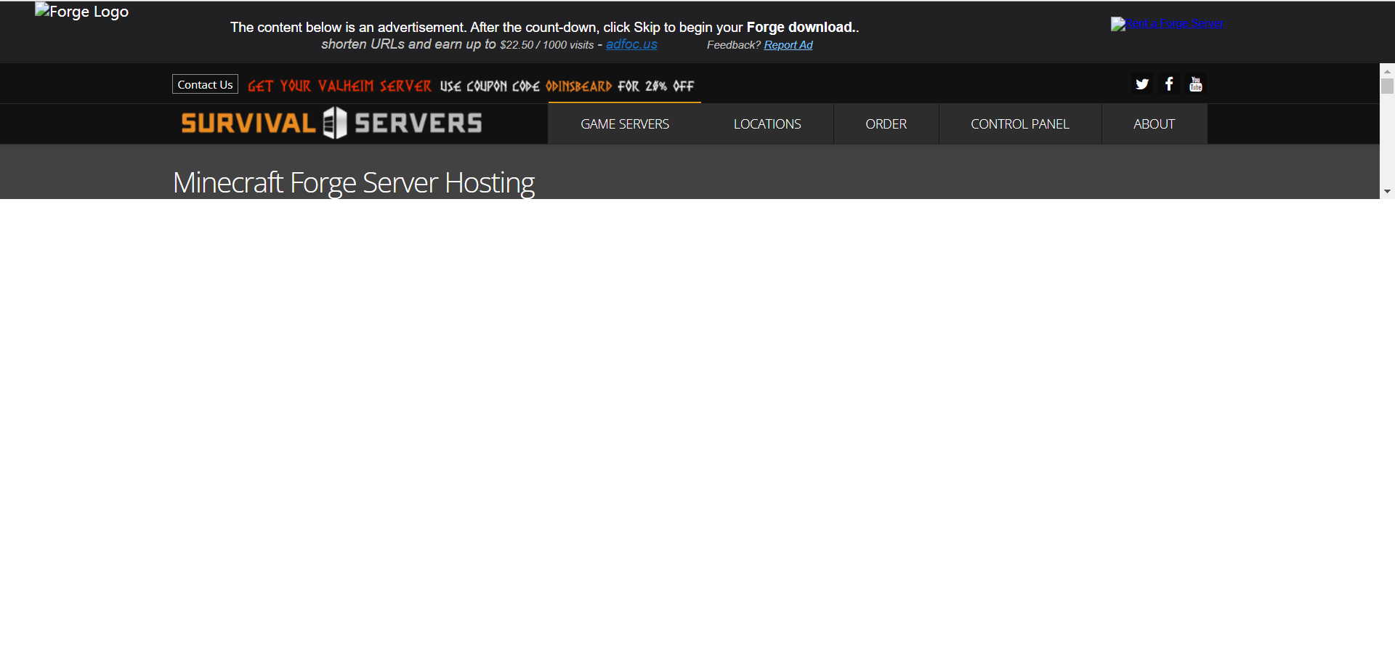Navigate to the About menu item
Viewport: 1395px width, 656px height.
1154,124
